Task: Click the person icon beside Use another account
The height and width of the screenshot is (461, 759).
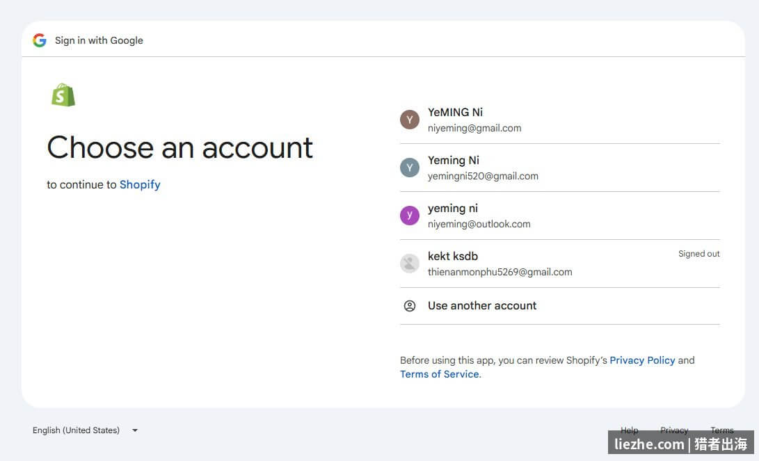Action: click(410, 306)
